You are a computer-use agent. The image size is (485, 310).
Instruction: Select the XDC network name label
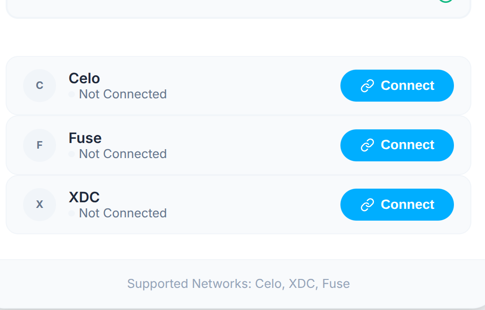click(x=84, y=197)
